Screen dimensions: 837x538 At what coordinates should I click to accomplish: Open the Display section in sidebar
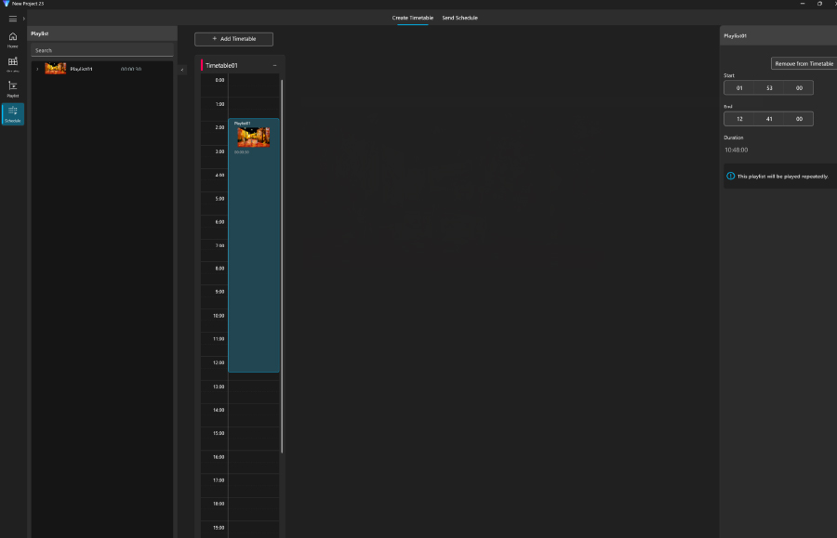coord(13,64)
